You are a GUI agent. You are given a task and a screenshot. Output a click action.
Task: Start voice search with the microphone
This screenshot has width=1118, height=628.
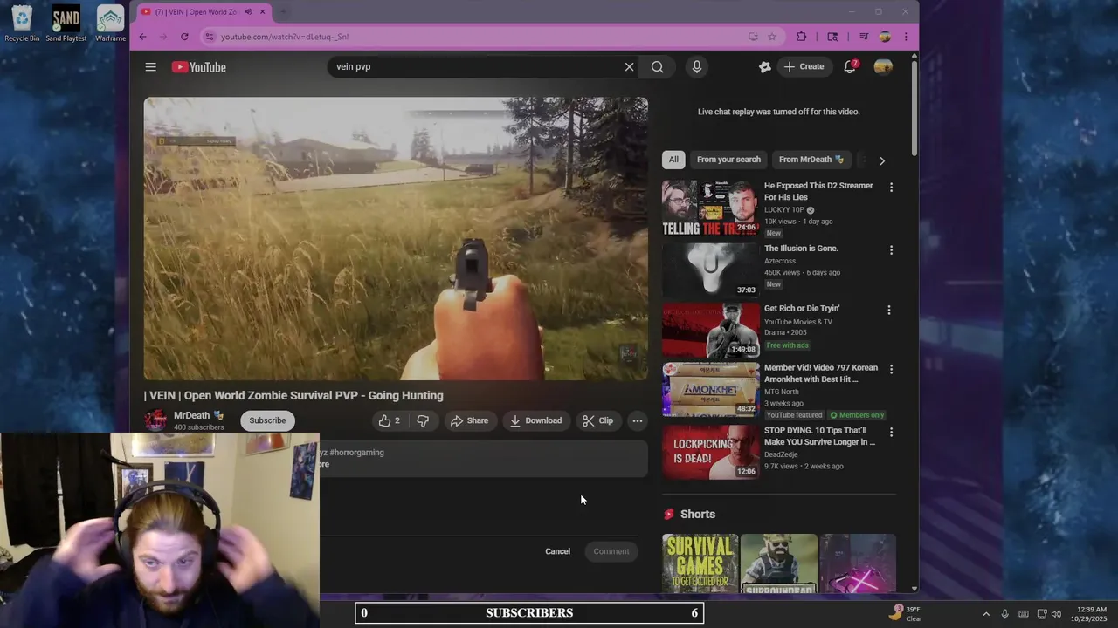(x=696, y=67)
